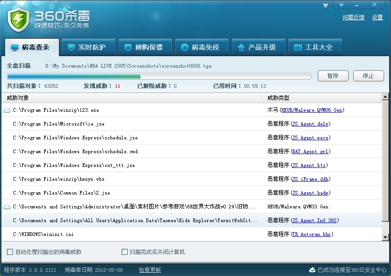Stop the scan with 停止 button
The width and height of the screenshot is (391, 276).
coord(368,76)
